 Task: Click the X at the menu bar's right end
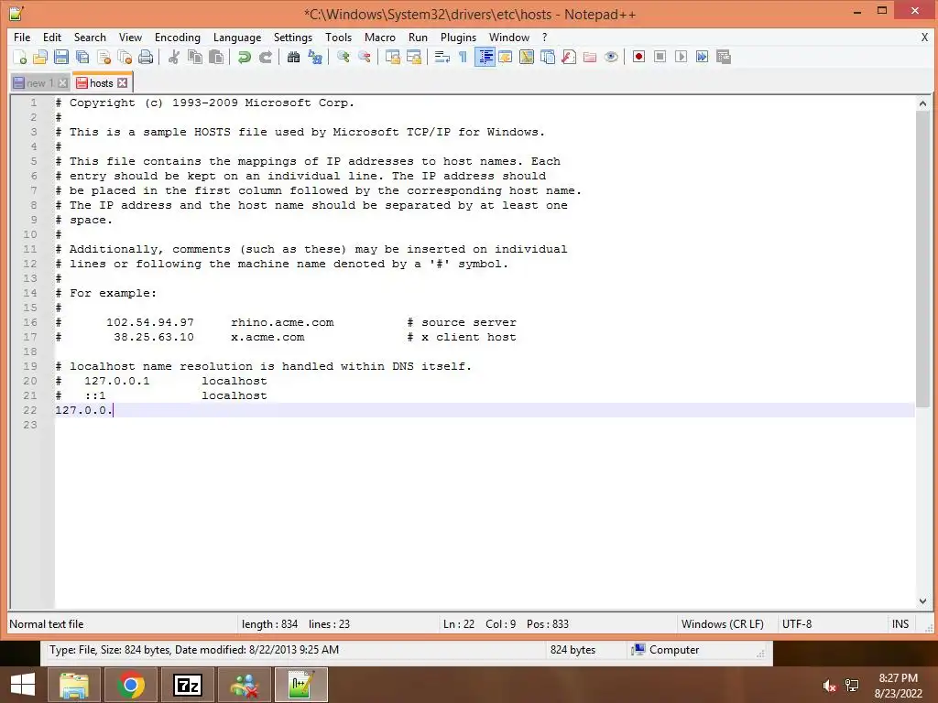(x=924, y=37)
